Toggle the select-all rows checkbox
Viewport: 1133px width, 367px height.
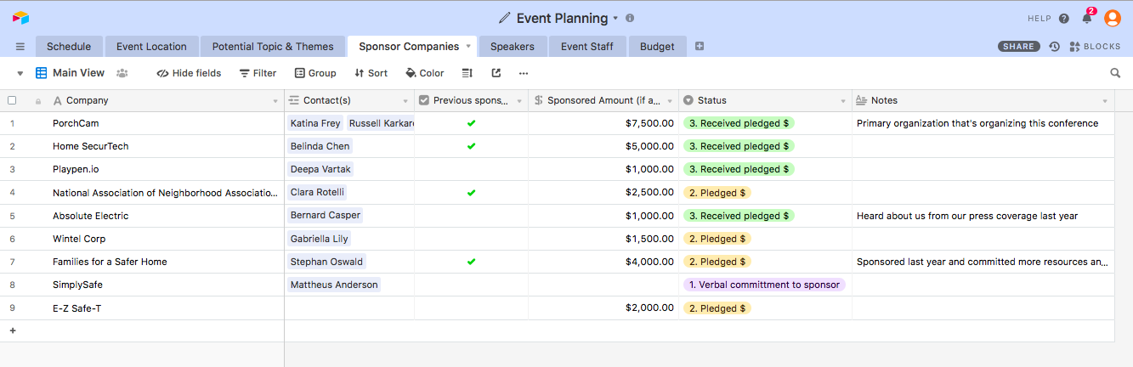click(x=12, y=100)
